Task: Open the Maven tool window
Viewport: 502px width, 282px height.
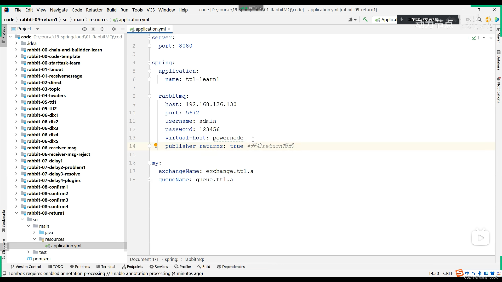Action: [499, 35]
